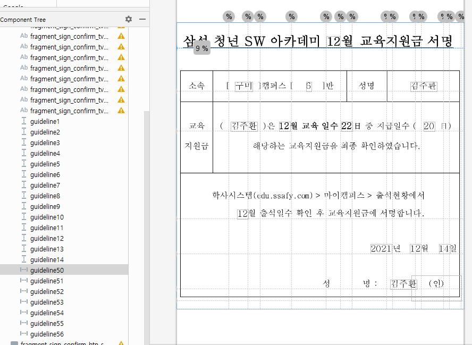
Task: Click the horizontal guideline icon beside guideline53
Action: click(x=24, y=302)
